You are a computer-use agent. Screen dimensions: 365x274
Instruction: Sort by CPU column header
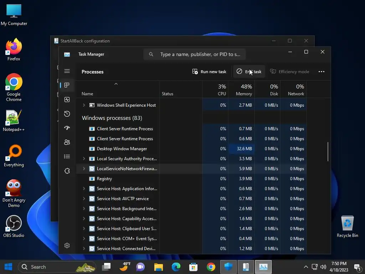coord(215,90)
